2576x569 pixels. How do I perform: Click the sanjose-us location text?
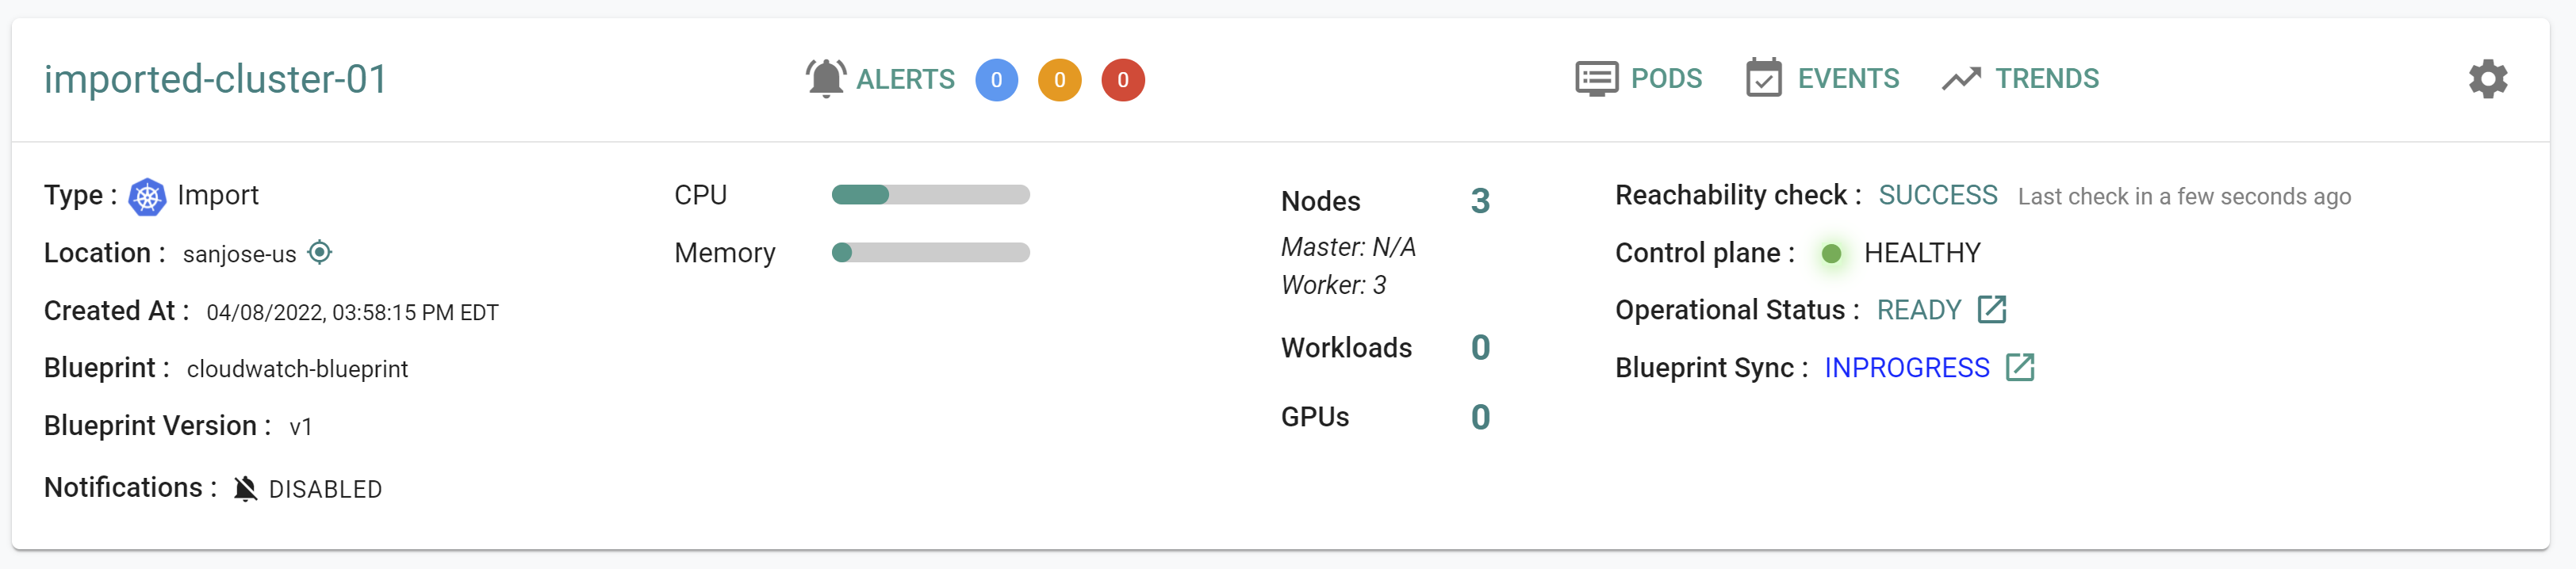point(239,254)
